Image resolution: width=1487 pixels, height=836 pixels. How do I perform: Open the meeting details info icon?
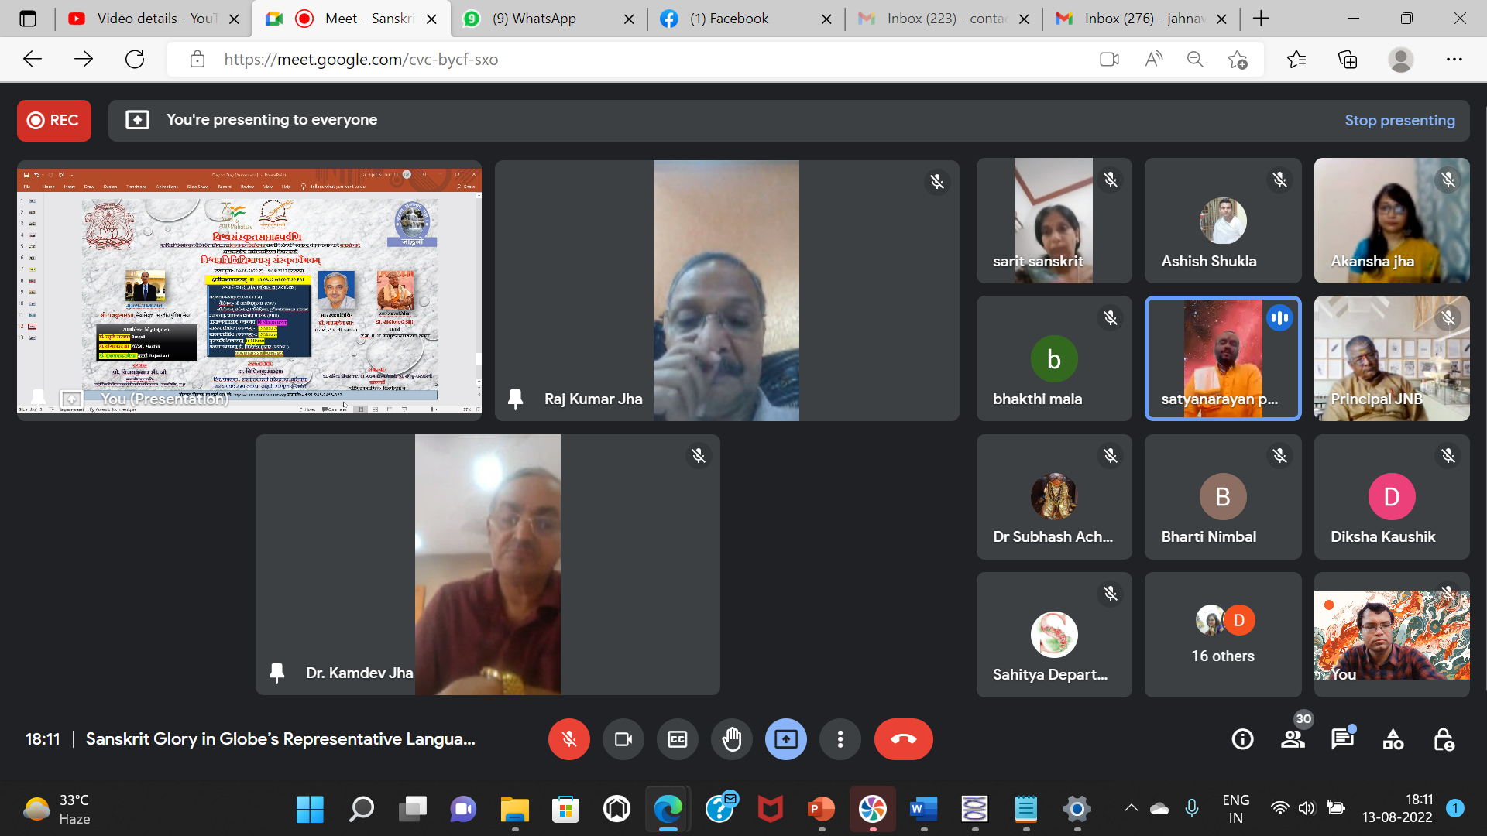[x=1242, y=739]
